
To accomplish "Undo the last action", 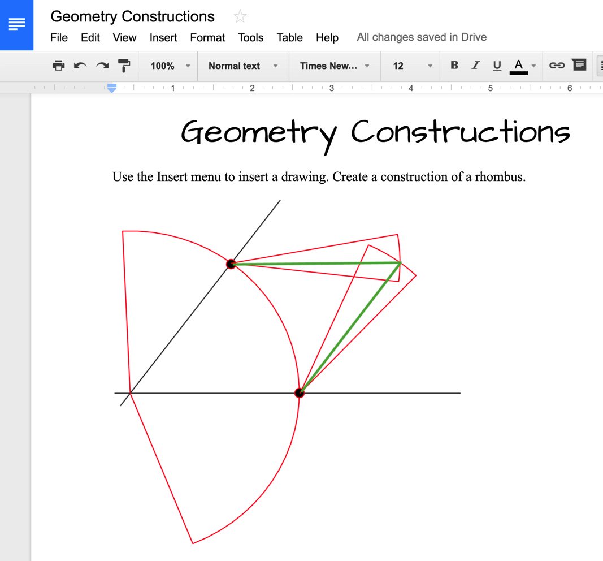I will 80,66.
